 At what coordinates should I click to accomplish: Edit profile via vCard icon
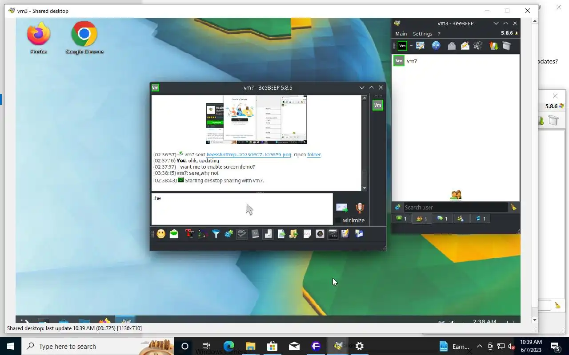[420, 46]
